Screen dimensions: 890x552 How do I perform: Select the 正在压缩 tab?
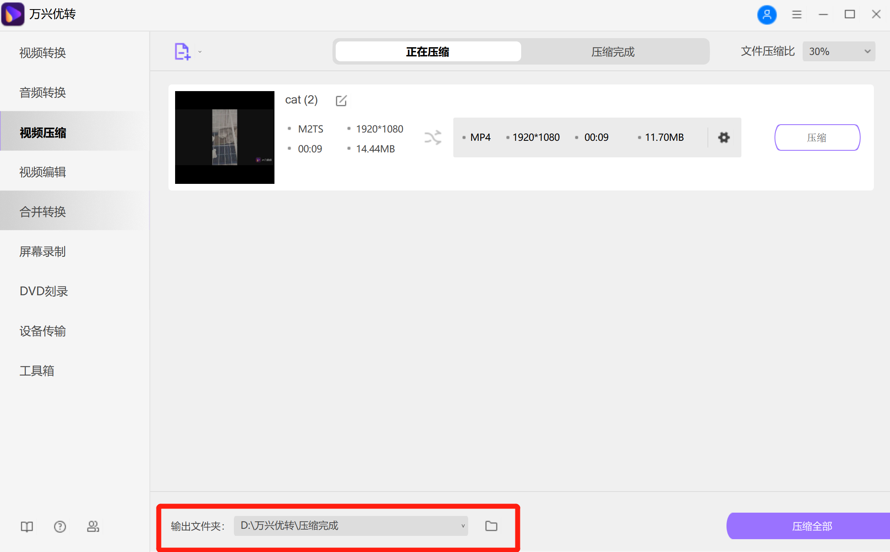click(x=428, y=52)
